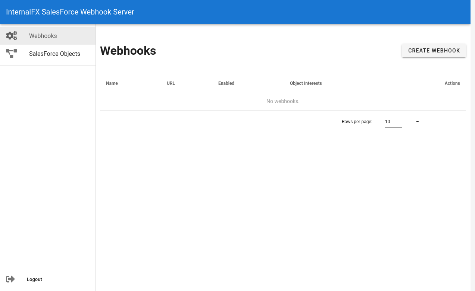Viewport: 475px width, 291px height.
Task: Open the Rows per page dropdown
Action: point(393,122)
